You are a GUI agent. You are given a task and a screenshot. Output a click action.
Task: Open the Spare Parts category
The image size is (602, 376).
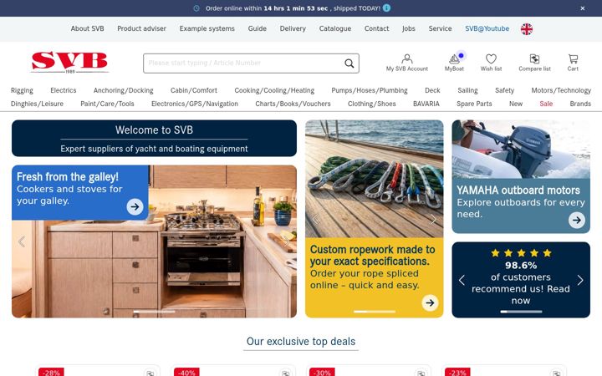coord(474,104)
